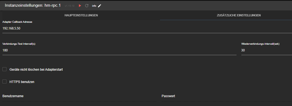Select the reconnect interval value 30
The width and height of the screenshot is (292, 106).
point(266,50)
